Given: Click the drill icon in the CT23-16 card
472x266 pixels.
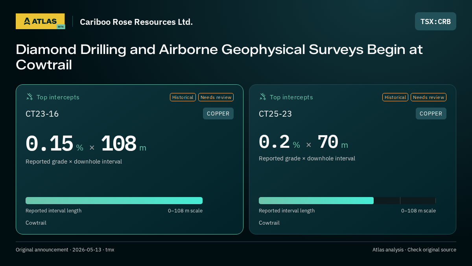Looking at the screenshot, I should (29, 97).
